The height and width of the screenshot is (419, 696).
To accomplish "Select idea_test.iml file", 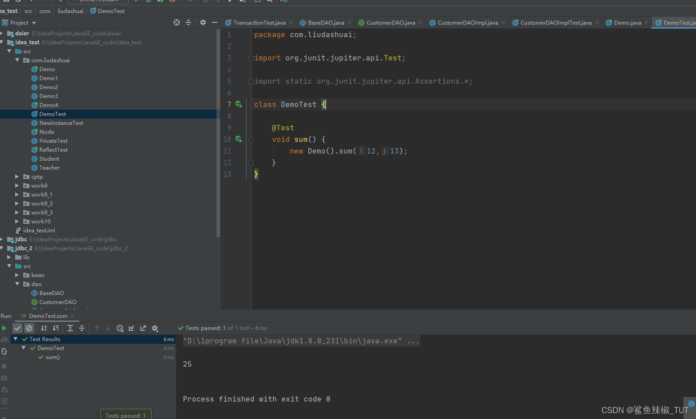I will 39,230.
